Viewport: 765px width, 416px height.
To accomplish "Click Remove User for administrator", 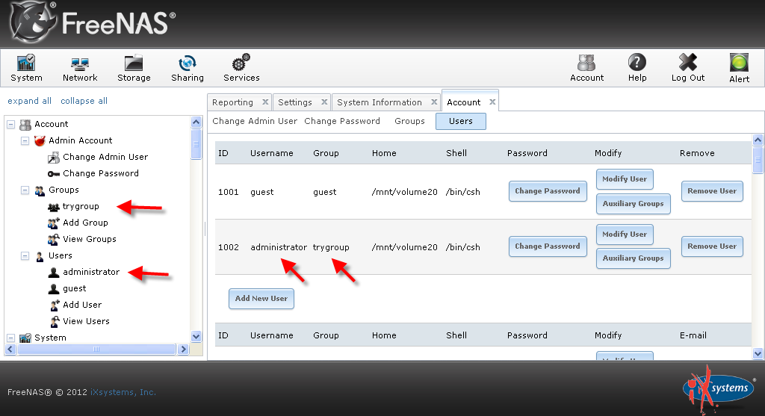I will (x=712, y=246).
